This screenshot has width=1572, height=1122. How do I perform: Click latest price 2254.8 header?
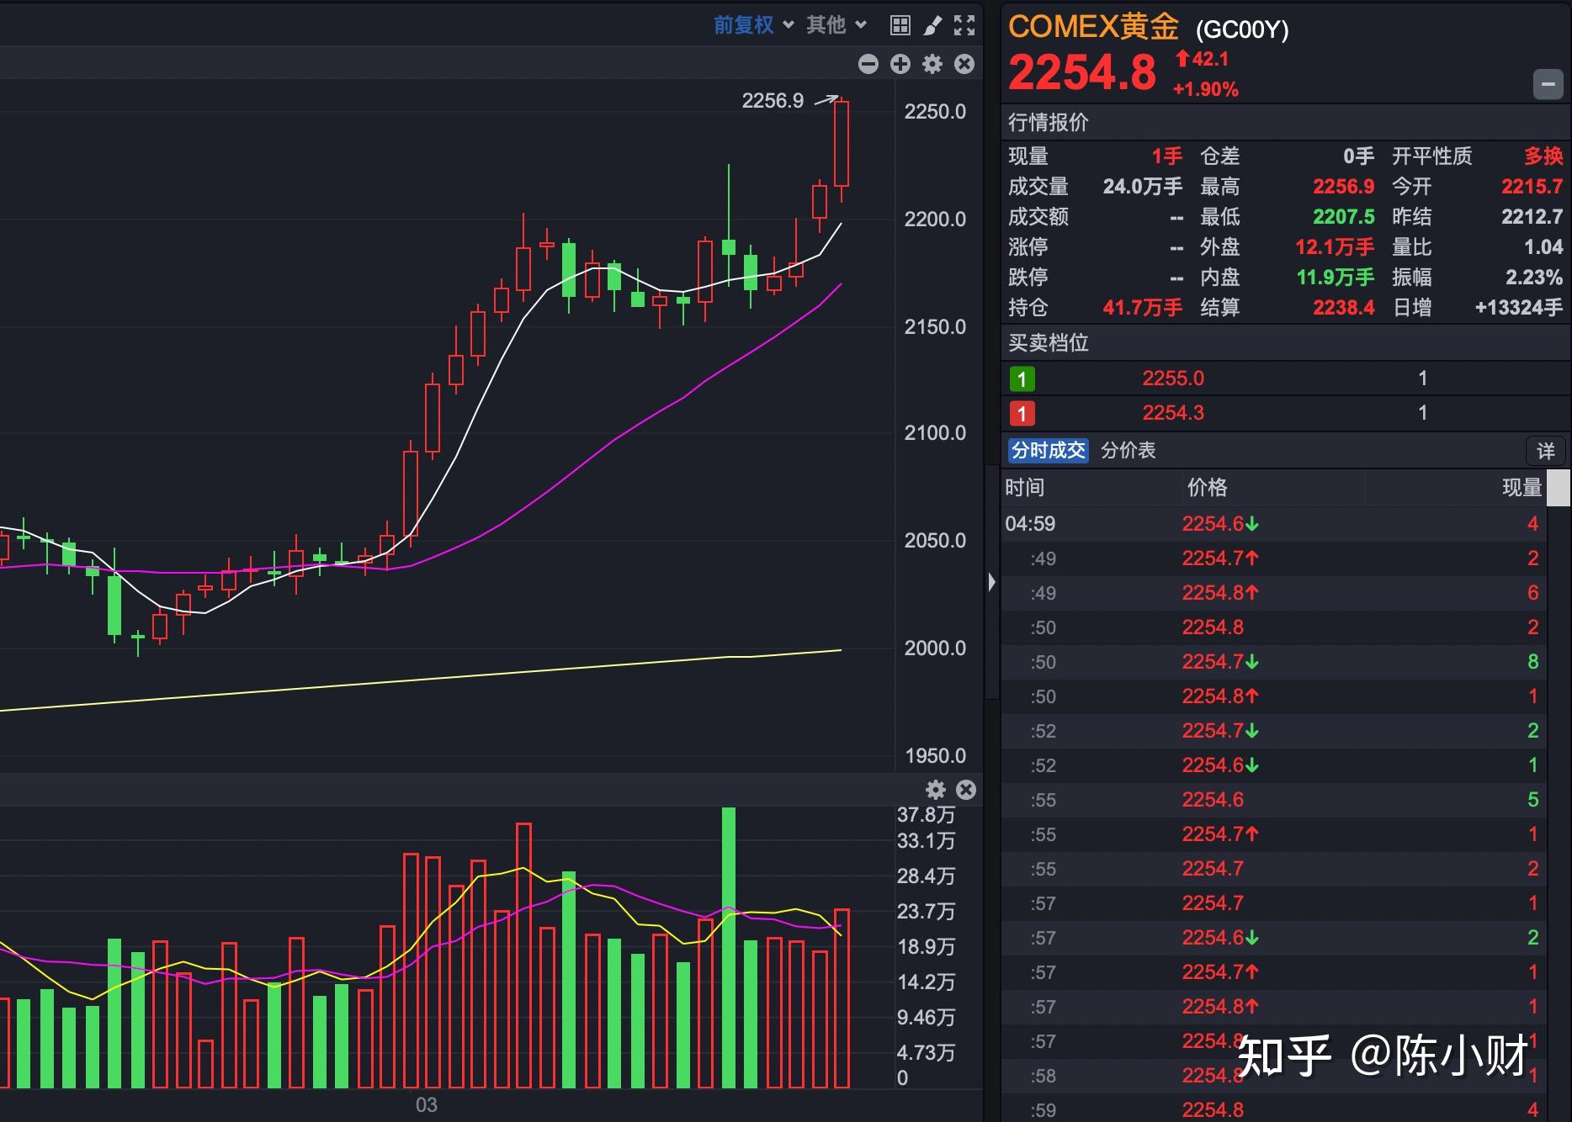point(1082,73)
